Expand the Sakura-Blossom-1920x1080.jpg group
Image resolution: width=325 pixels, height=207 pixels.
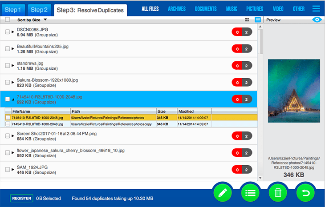[x=13, y=82]
